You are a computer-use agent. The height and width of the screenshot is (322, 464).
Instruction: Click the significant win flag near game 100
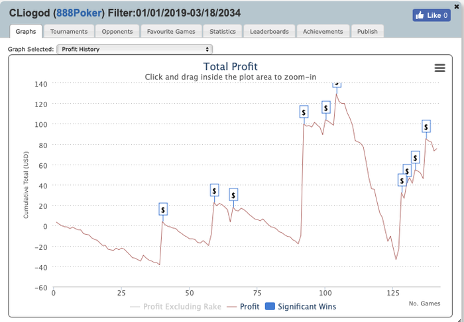tap(326, 108)
